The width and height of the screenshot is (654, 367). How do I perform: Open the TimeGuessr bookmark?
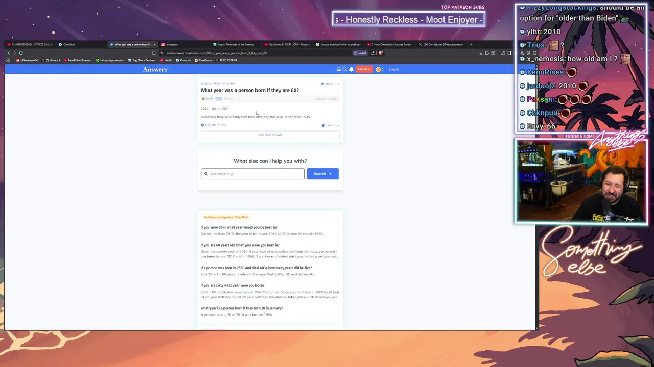pyautogui.click(x=203, y=60)
